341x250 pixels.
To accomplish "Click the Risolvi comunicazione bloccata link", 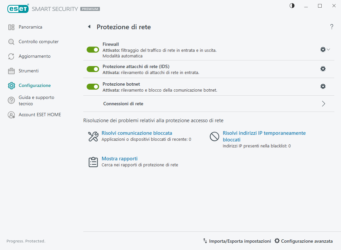I will 137,133.
